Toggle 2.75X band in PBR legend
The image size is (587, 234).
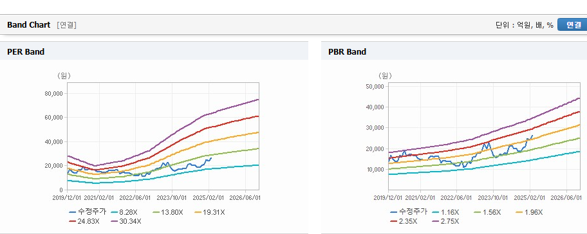tap(445, 221)
